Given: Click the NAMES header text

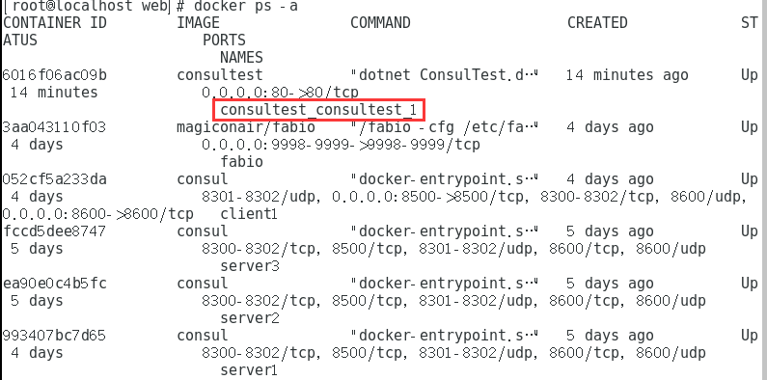Looking at the screenshot, I should tap(241, 58).
